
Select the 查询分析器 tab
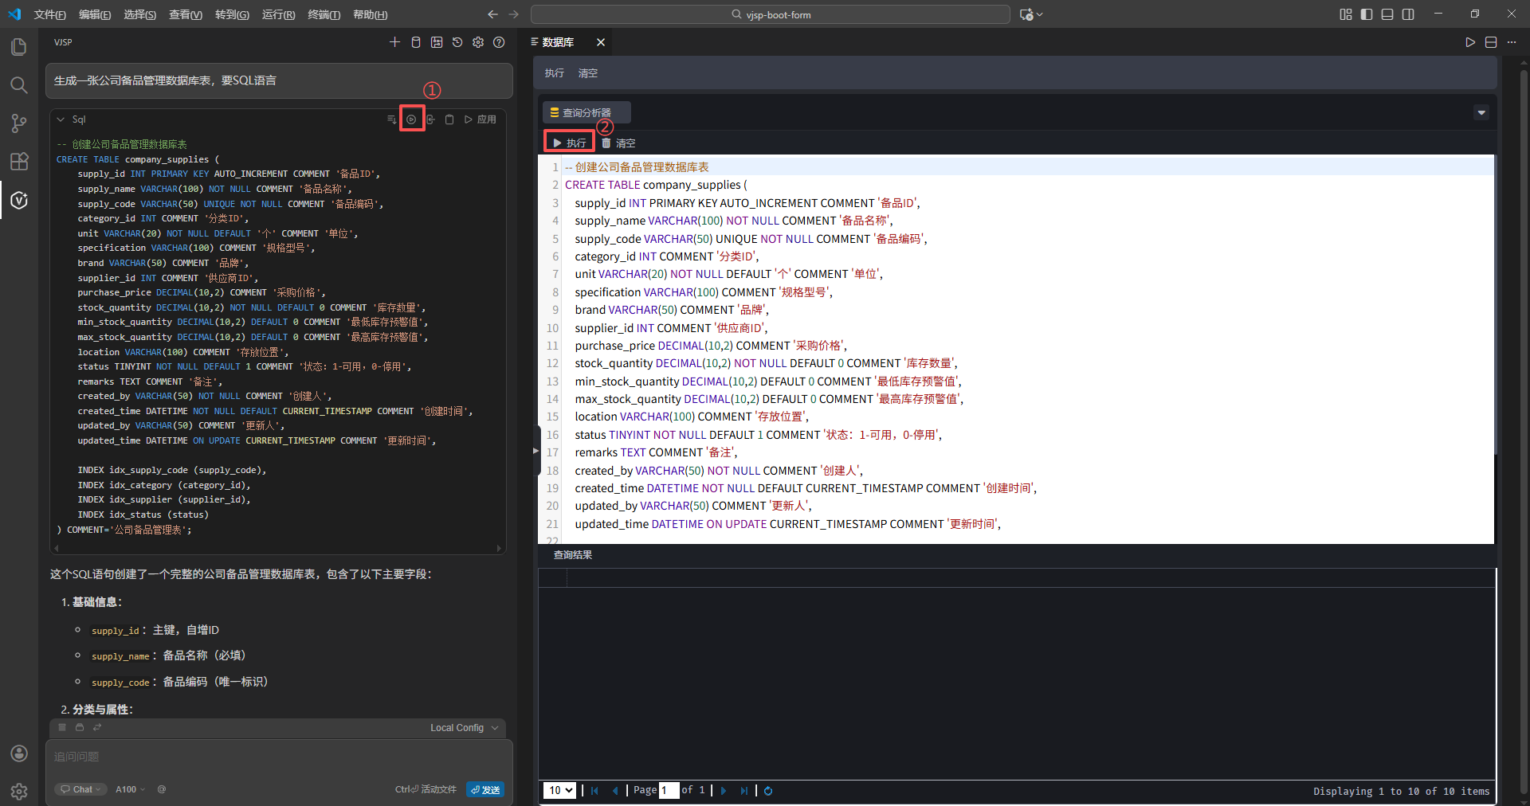[x=586, y=112]
